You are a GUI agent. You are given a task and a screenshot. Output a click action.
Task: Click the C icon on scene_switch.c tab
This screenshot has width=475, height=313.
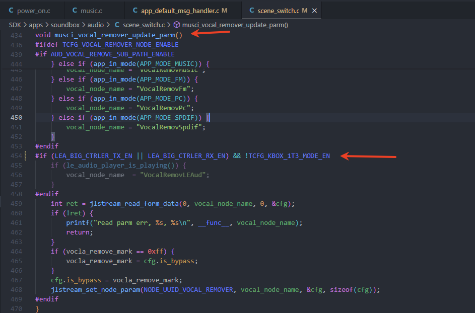[x=252, y=11]
